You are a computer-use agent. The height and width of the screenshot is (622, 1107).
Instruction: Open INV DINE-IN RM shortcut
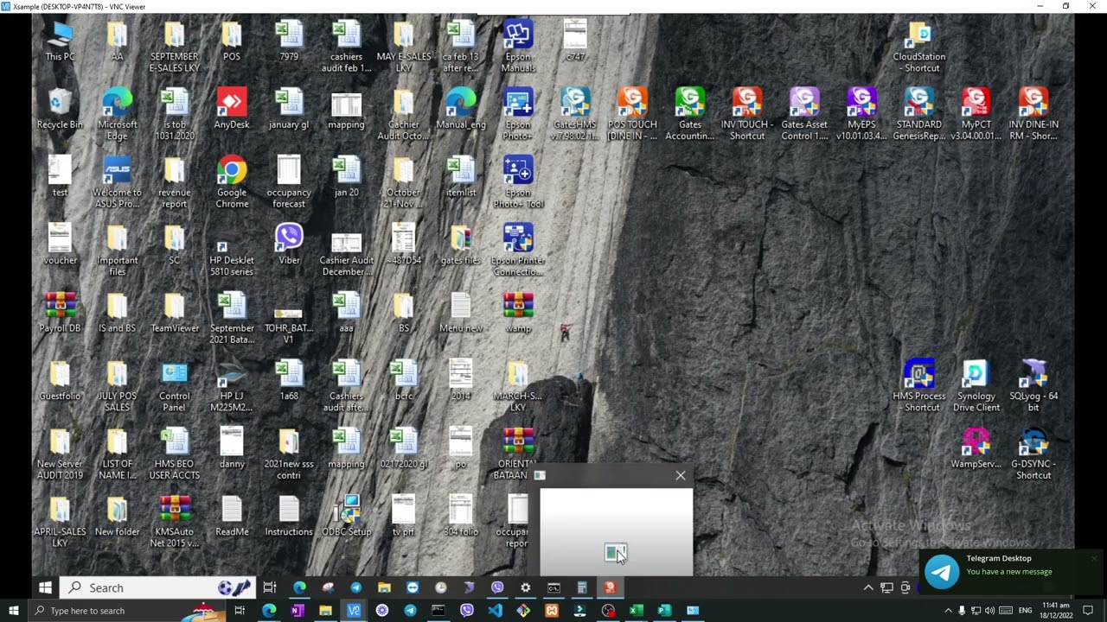1033,114
